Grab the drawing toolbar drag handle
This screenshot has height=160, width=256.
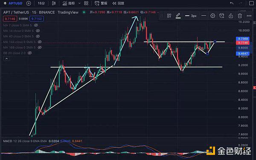pyautogui.click(x=162, y=16)
